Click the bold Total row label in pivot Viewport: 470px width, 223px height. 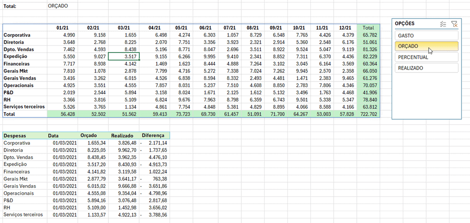click(x=25, y=114)
